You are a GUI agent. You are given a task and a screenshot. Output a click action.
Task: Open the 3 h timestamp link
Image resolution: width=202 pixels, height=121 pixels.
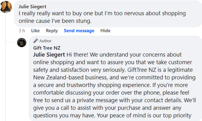click(x=22, y=31)
